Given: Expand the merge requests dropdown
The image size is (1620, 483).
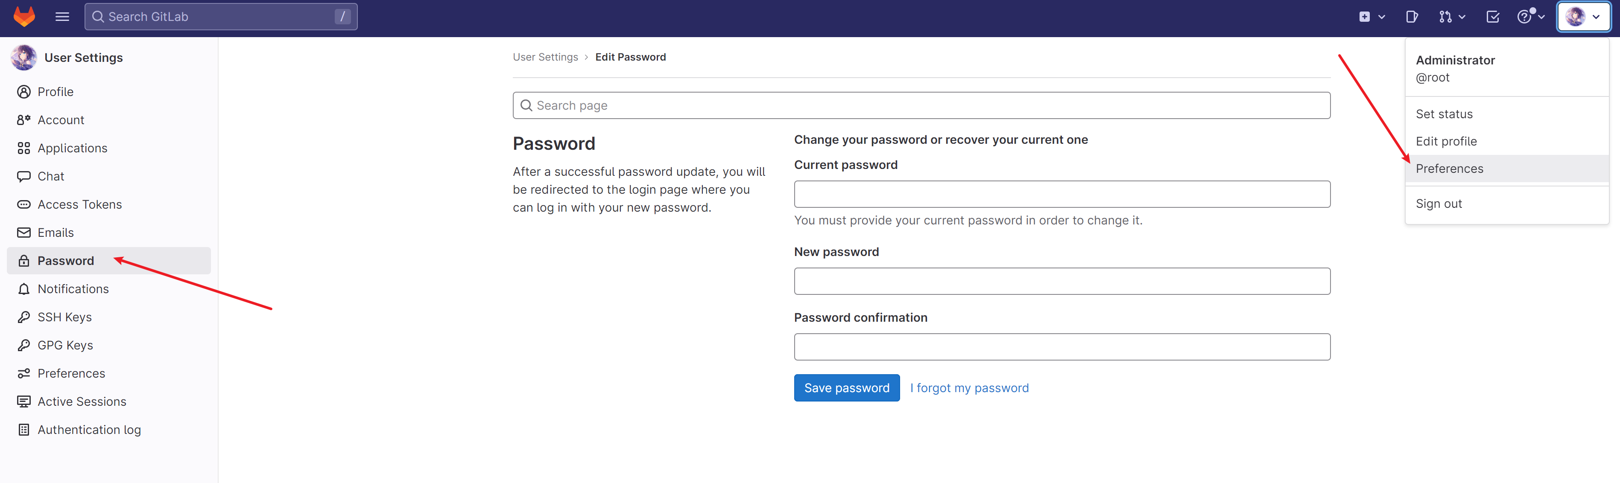Looking at the screenshot, I should 1451,17.
